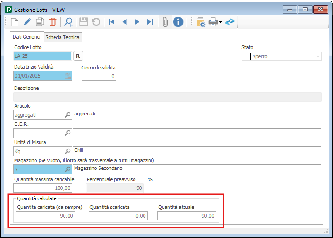Select the Dati Generici tab
This screenshot has height=238, width=333.
point(26,37)
